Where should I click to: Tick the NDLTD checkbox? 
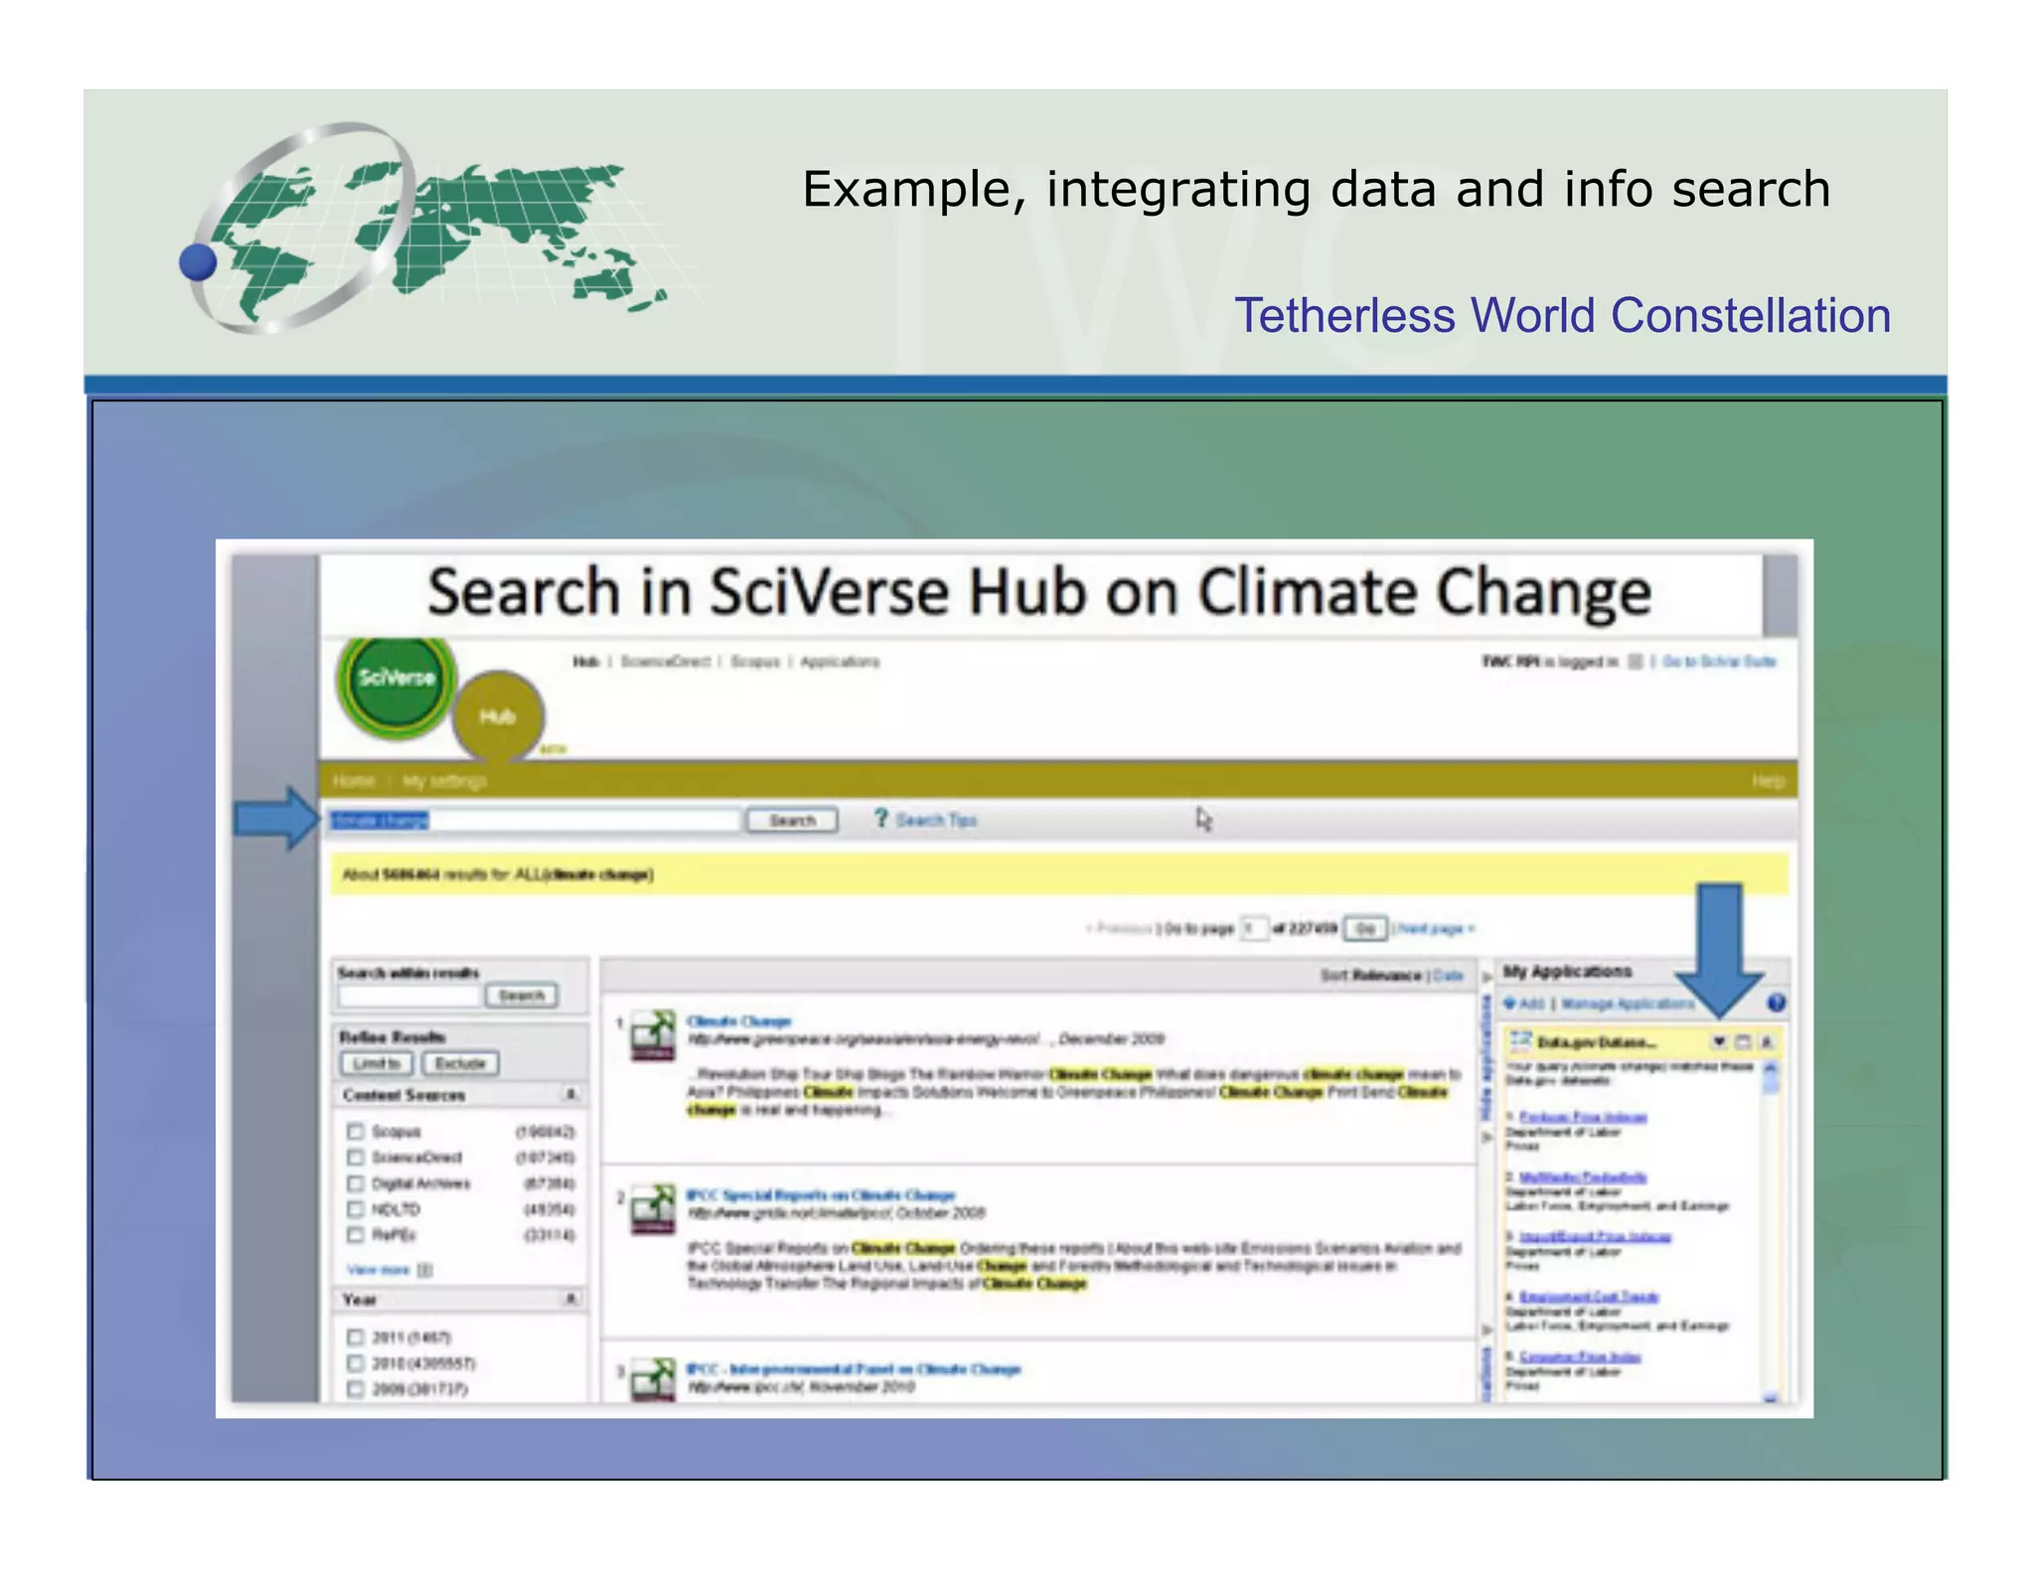point(355,1208)
